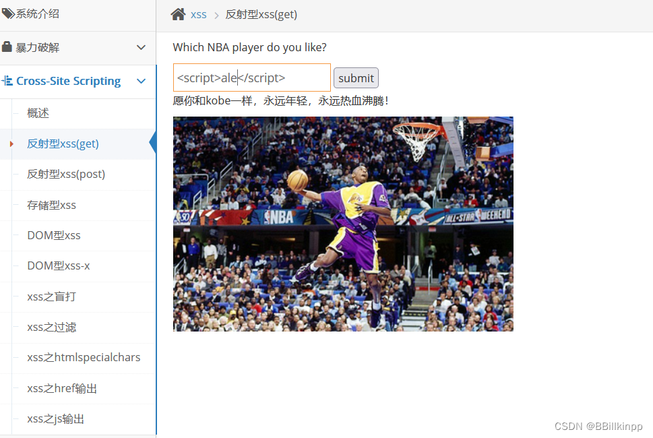Click the submit button

coord(356,78)
